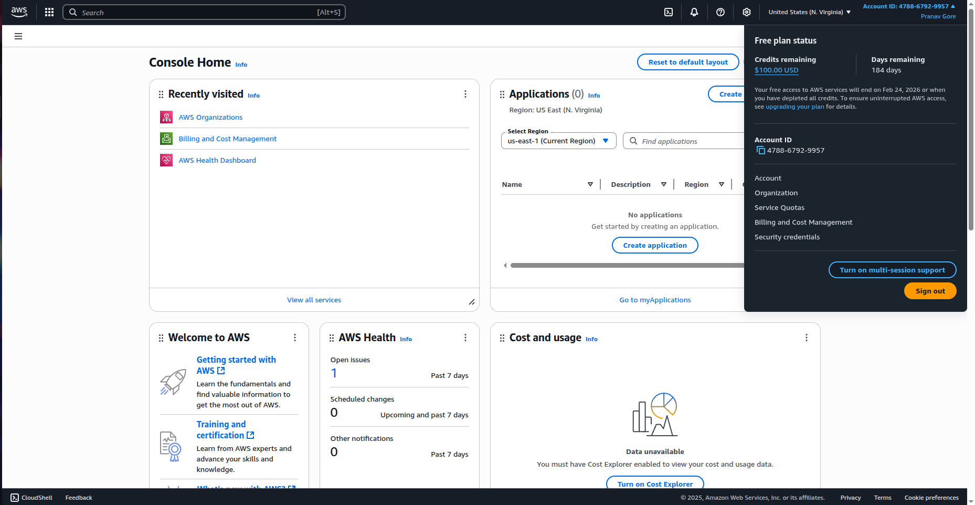Open the us-east-1 Select Region dropdown

pos(558,141)
